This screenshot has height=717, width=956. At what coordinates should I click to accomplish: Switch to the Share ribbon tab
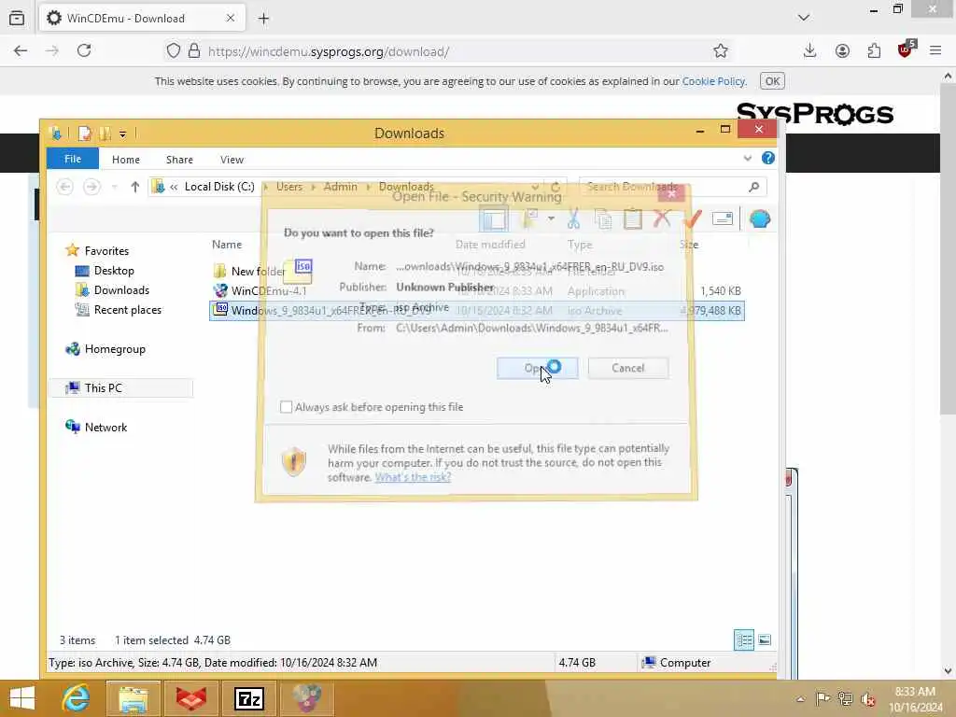[x=179, y=160]
